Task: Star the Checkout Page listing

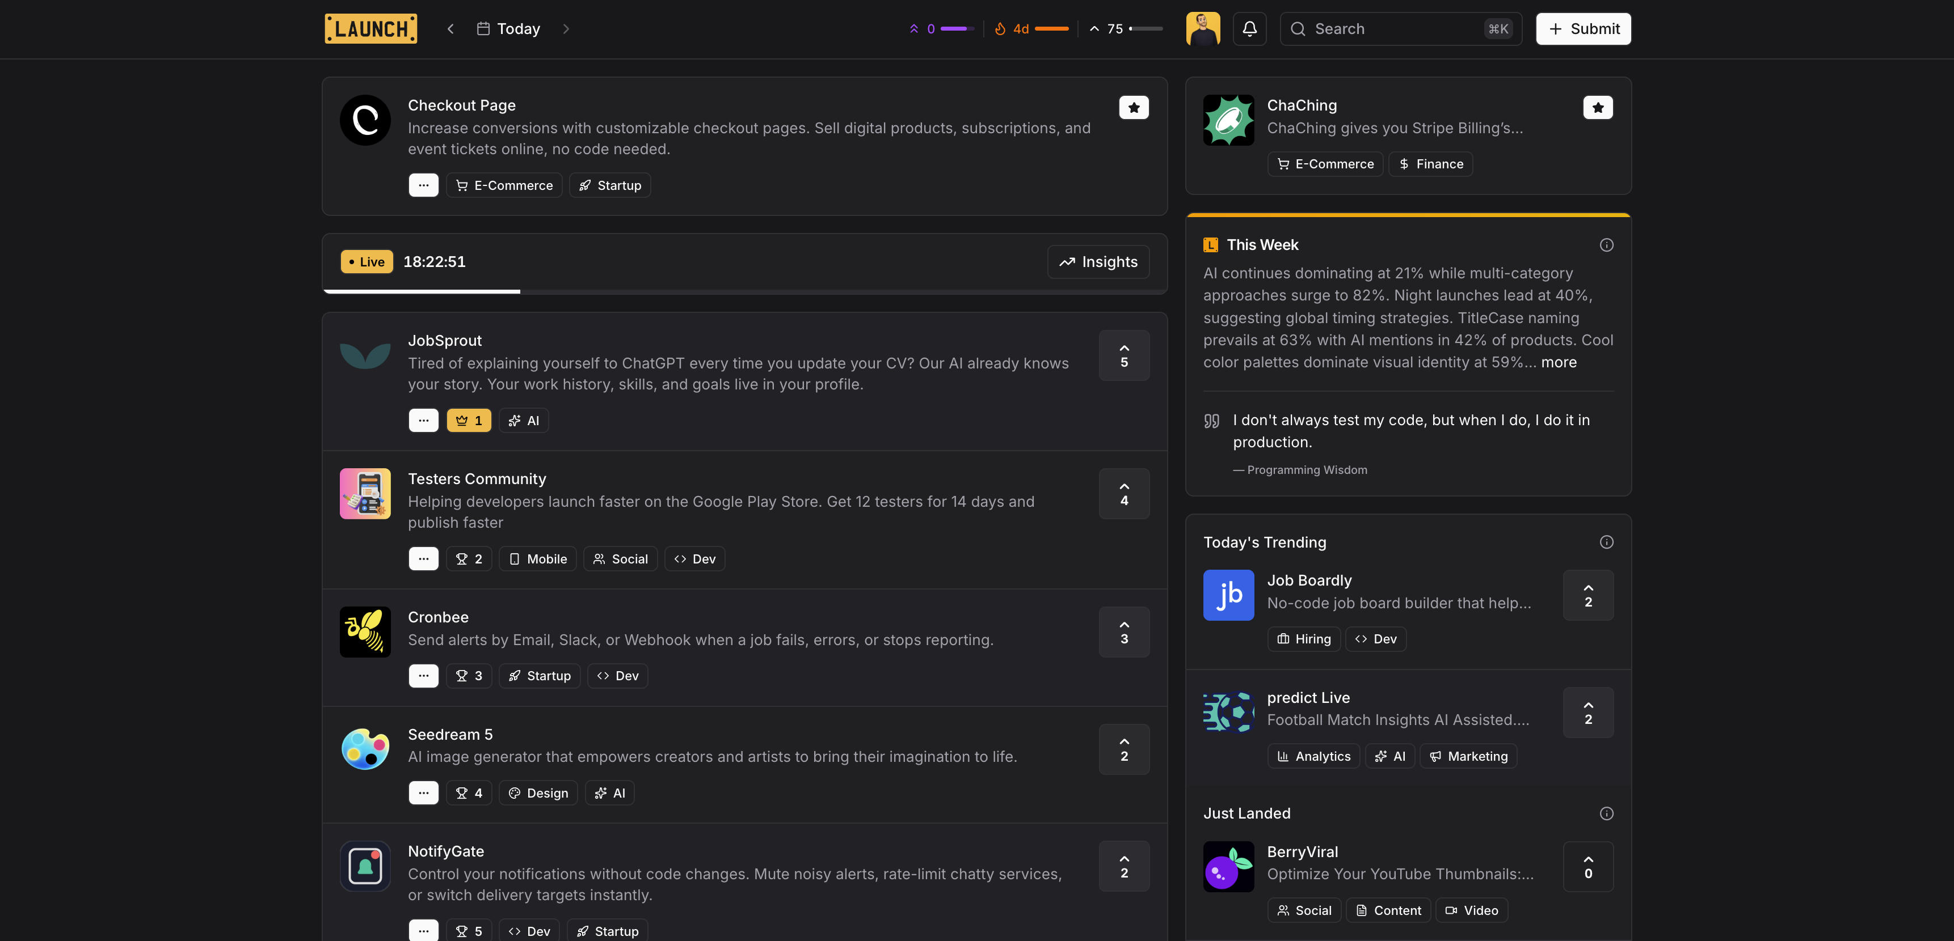Action: (1133, 108)
